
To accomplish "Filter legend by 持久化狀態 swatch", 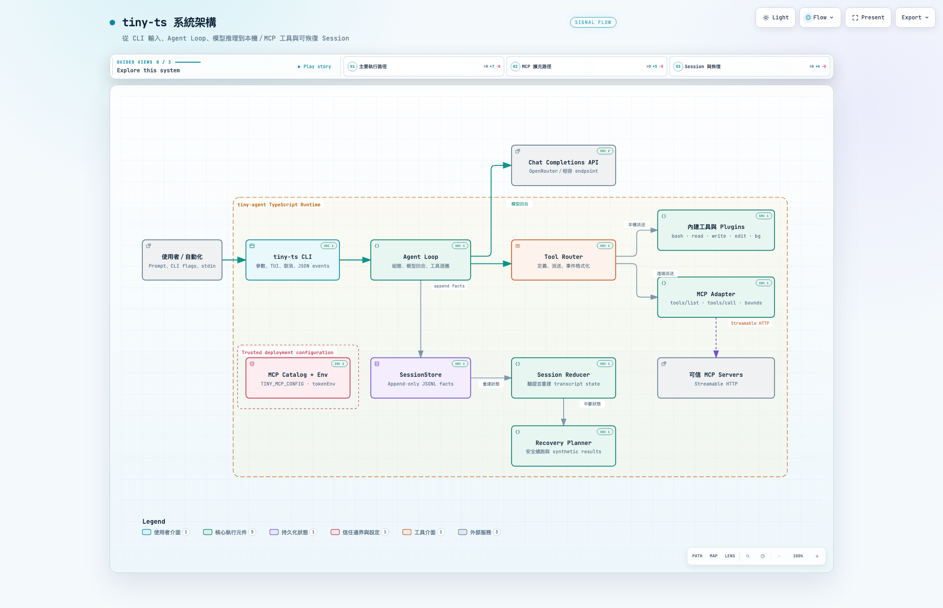I will click(274, 532).
